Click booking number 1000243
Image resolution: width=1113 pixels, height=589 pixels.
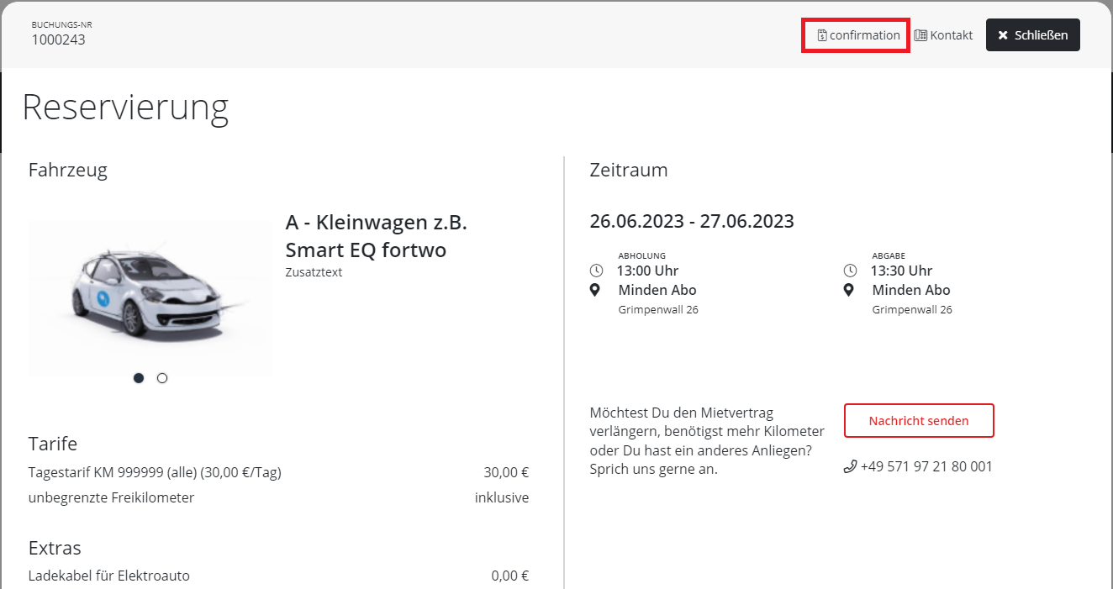point(58,39)
